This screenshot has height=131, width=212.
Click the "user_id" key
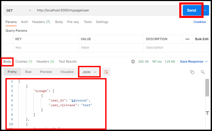pos(57,100)
